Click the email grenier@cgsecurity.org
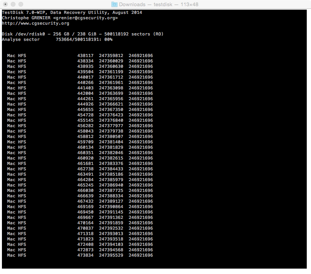311x274 pixels. 86,18
